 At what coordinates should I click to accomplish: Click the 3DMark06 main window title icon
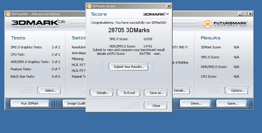coord(8,14)
